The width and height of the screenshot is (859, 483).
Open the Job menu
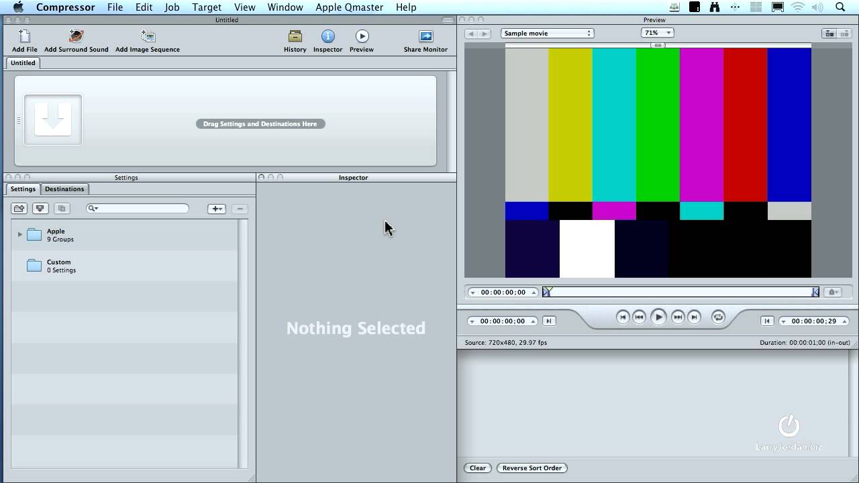(x=172, y=7)
